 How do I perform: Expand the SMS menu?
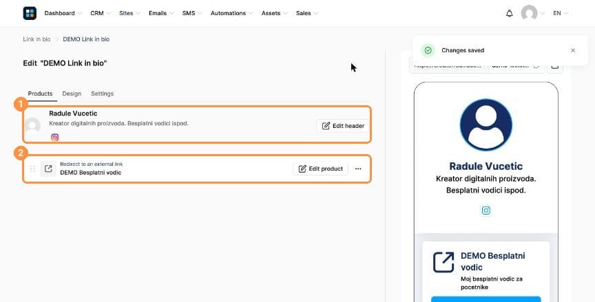tap(192, 13)
